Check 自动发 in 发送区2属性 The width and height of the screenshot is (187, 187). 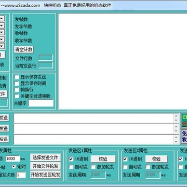[125, 167]
